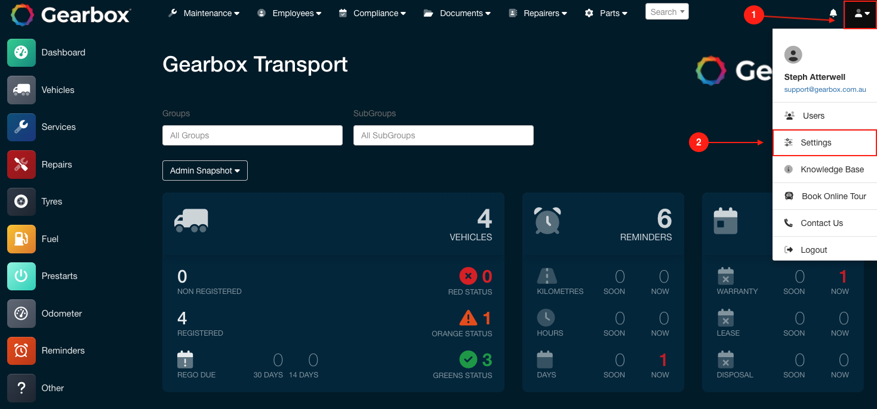The width and height of the screenshot is (877, 409).
Task: Expand the Compliance menu
Action: pos(372,13)
